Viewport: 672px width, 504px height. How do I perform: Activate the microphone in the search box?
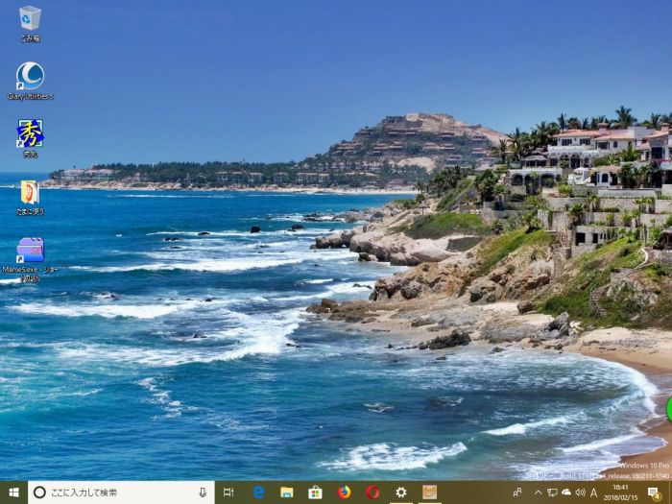pyautogui.click(x=202, y=492)
